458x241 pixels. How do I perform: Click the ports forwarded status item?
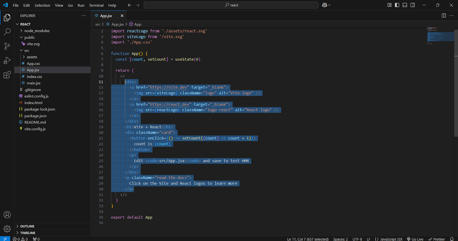pos(36,239)
